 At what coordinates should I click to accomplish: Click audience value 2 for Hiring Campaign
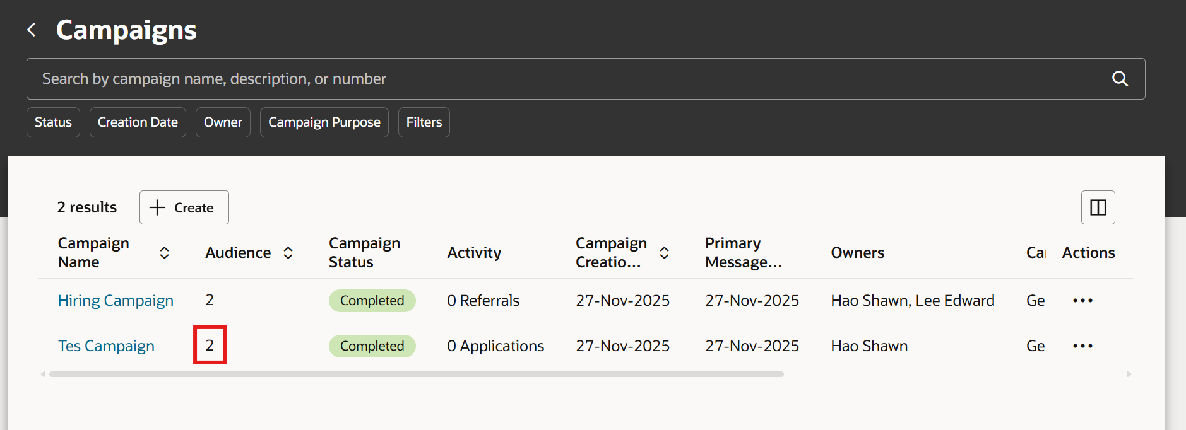tap(210, 300)
